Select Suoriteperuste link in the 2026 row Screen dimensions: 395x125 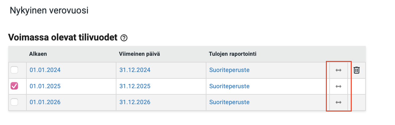click(x=229, y=102)
